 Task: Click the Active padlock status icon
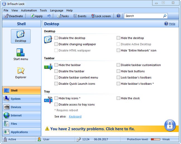click(5, 139)
